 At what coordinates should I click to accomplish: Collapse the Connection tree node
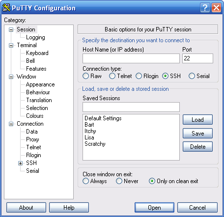click(x=11, y=124)
